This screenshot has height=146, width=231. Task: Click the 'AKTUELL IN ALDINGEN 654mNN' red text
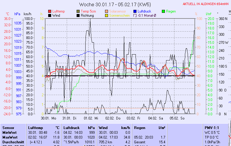point(206,4)
